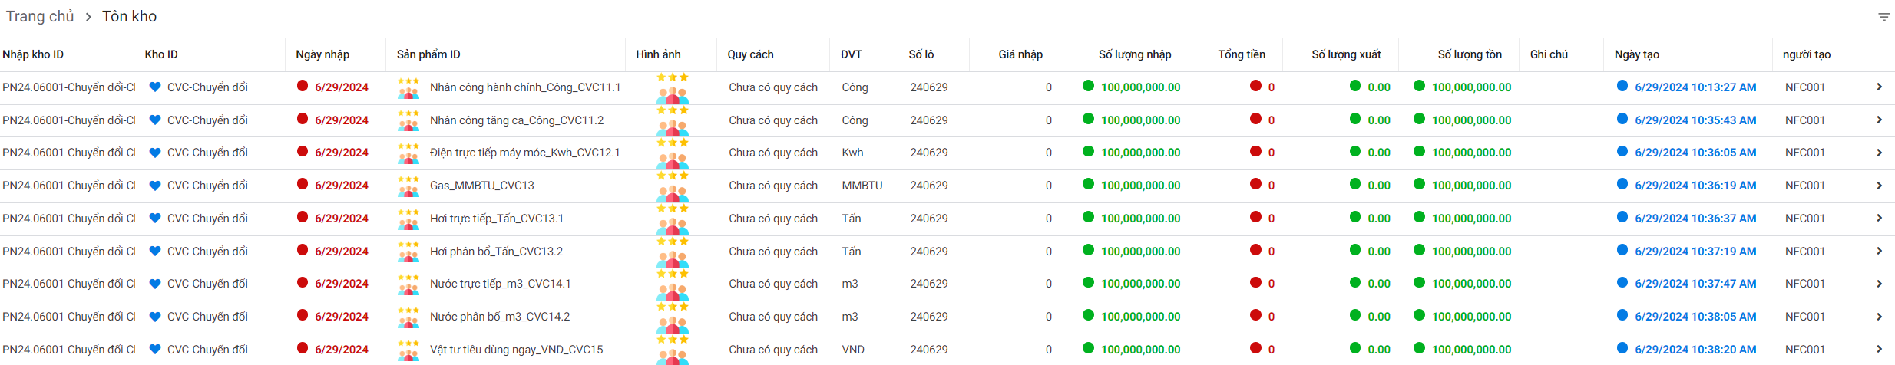Click star-people icon beside Nước trực tiếp_m3_CVC14.1
The height and width of the screenshot is (365, 1895).
pyautogui.click(x=408, y=284)
